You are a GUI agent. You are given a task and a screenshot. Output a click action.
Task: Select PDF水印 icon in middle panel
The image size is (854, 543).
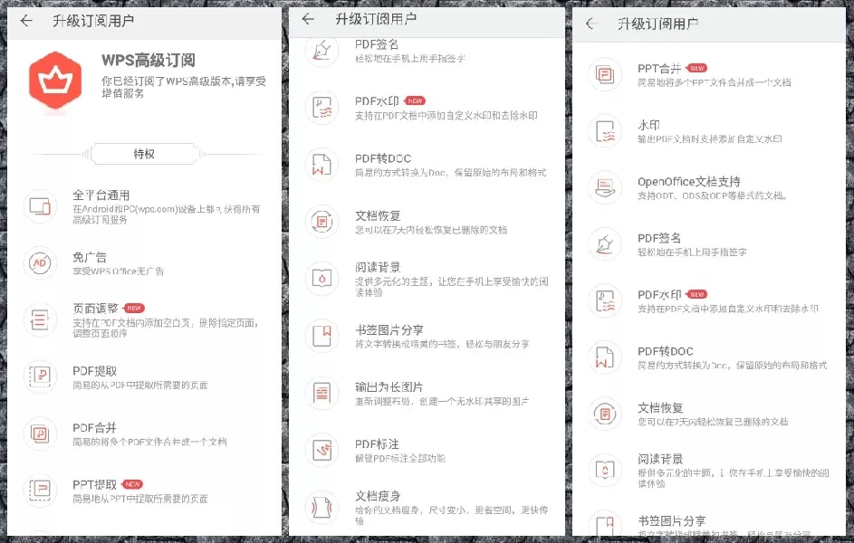tap(321, 108)
